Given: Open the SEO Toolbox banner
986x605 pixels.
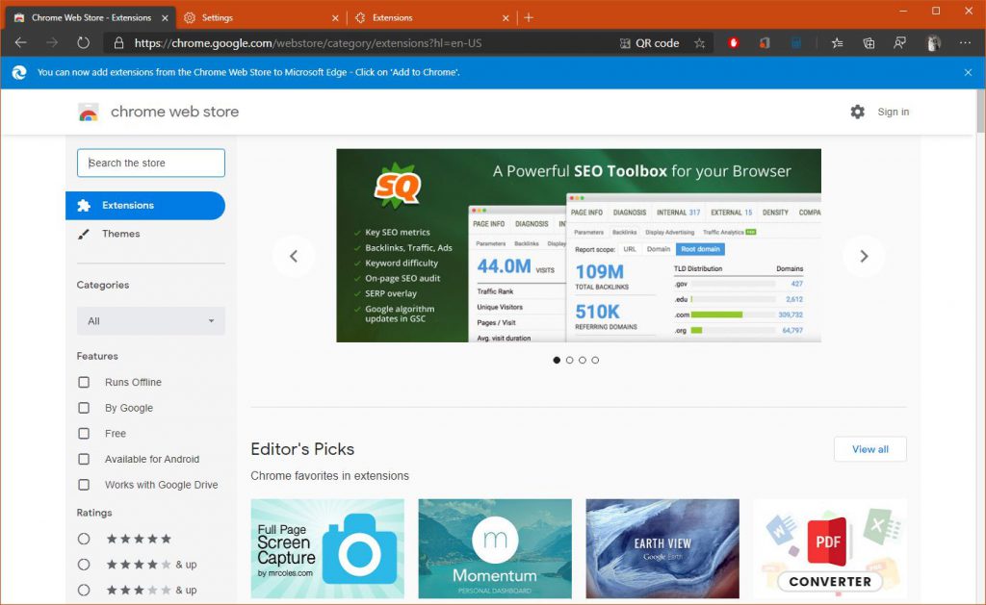Looking at the screenshot, I should click(x=579, y=245).
